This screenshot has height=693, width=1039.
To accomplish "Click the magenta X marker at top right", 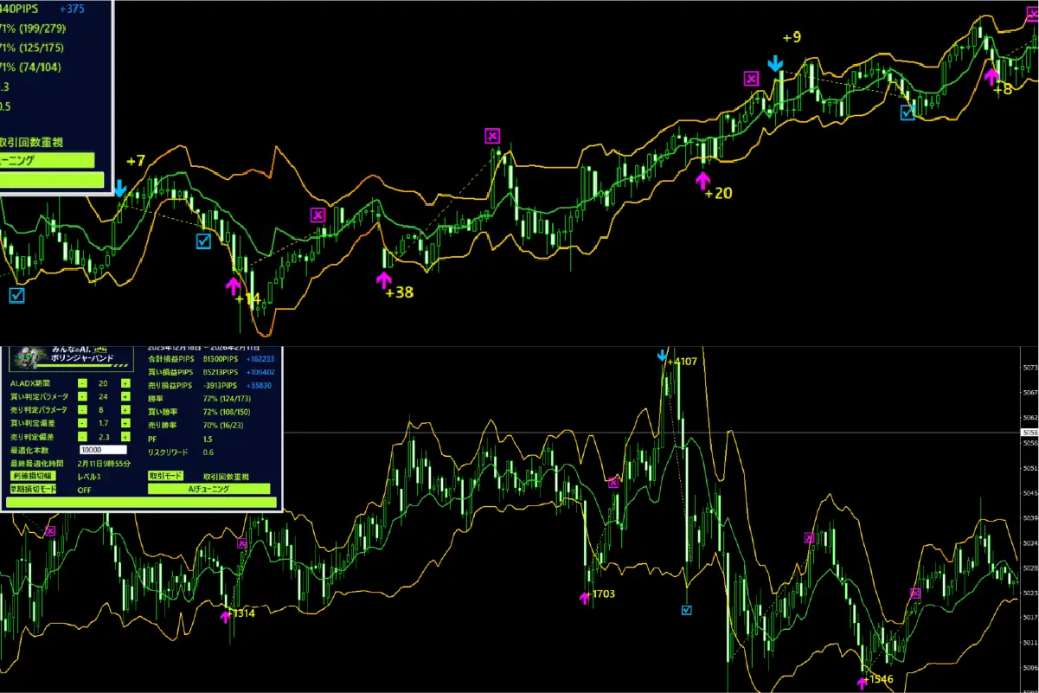I will pos(1031,12).
